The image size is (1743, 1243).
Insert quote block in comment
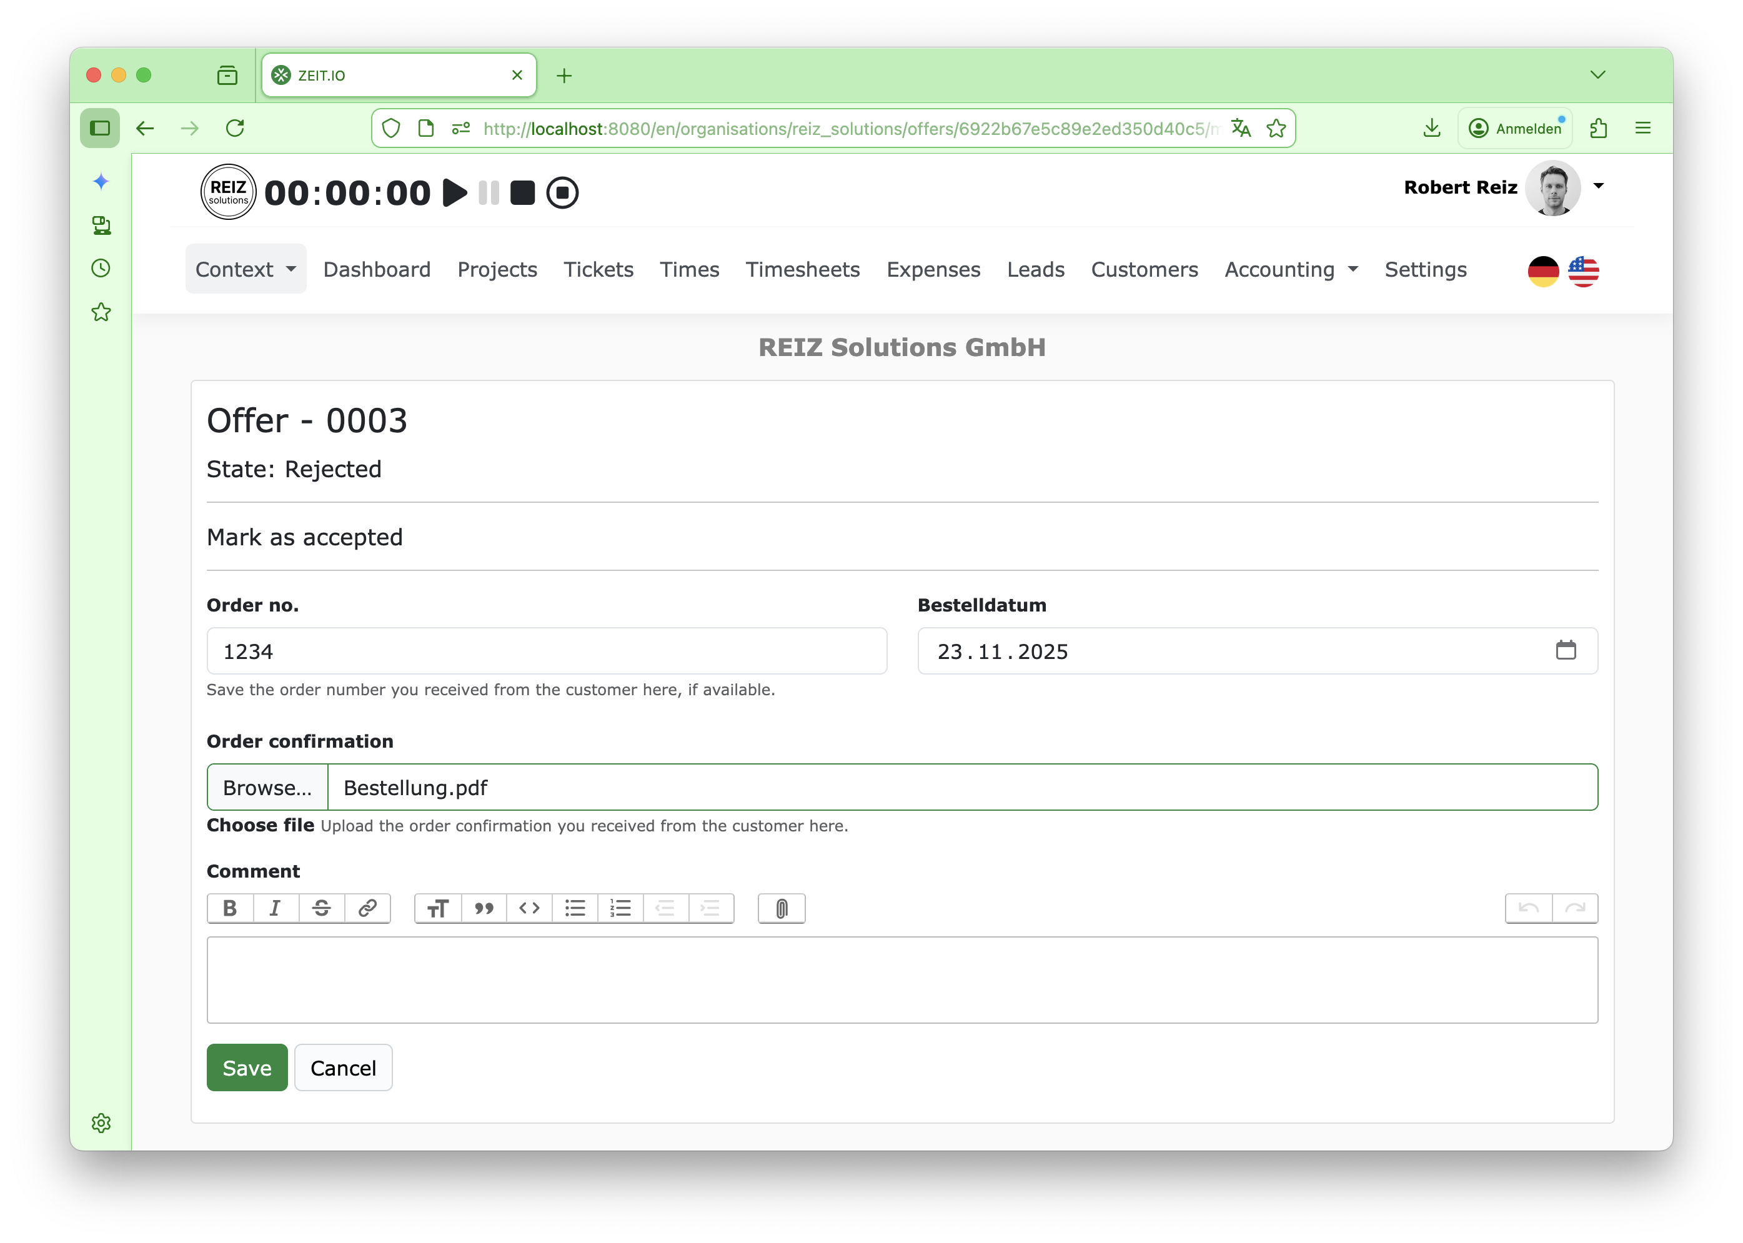tap(484, 909)
